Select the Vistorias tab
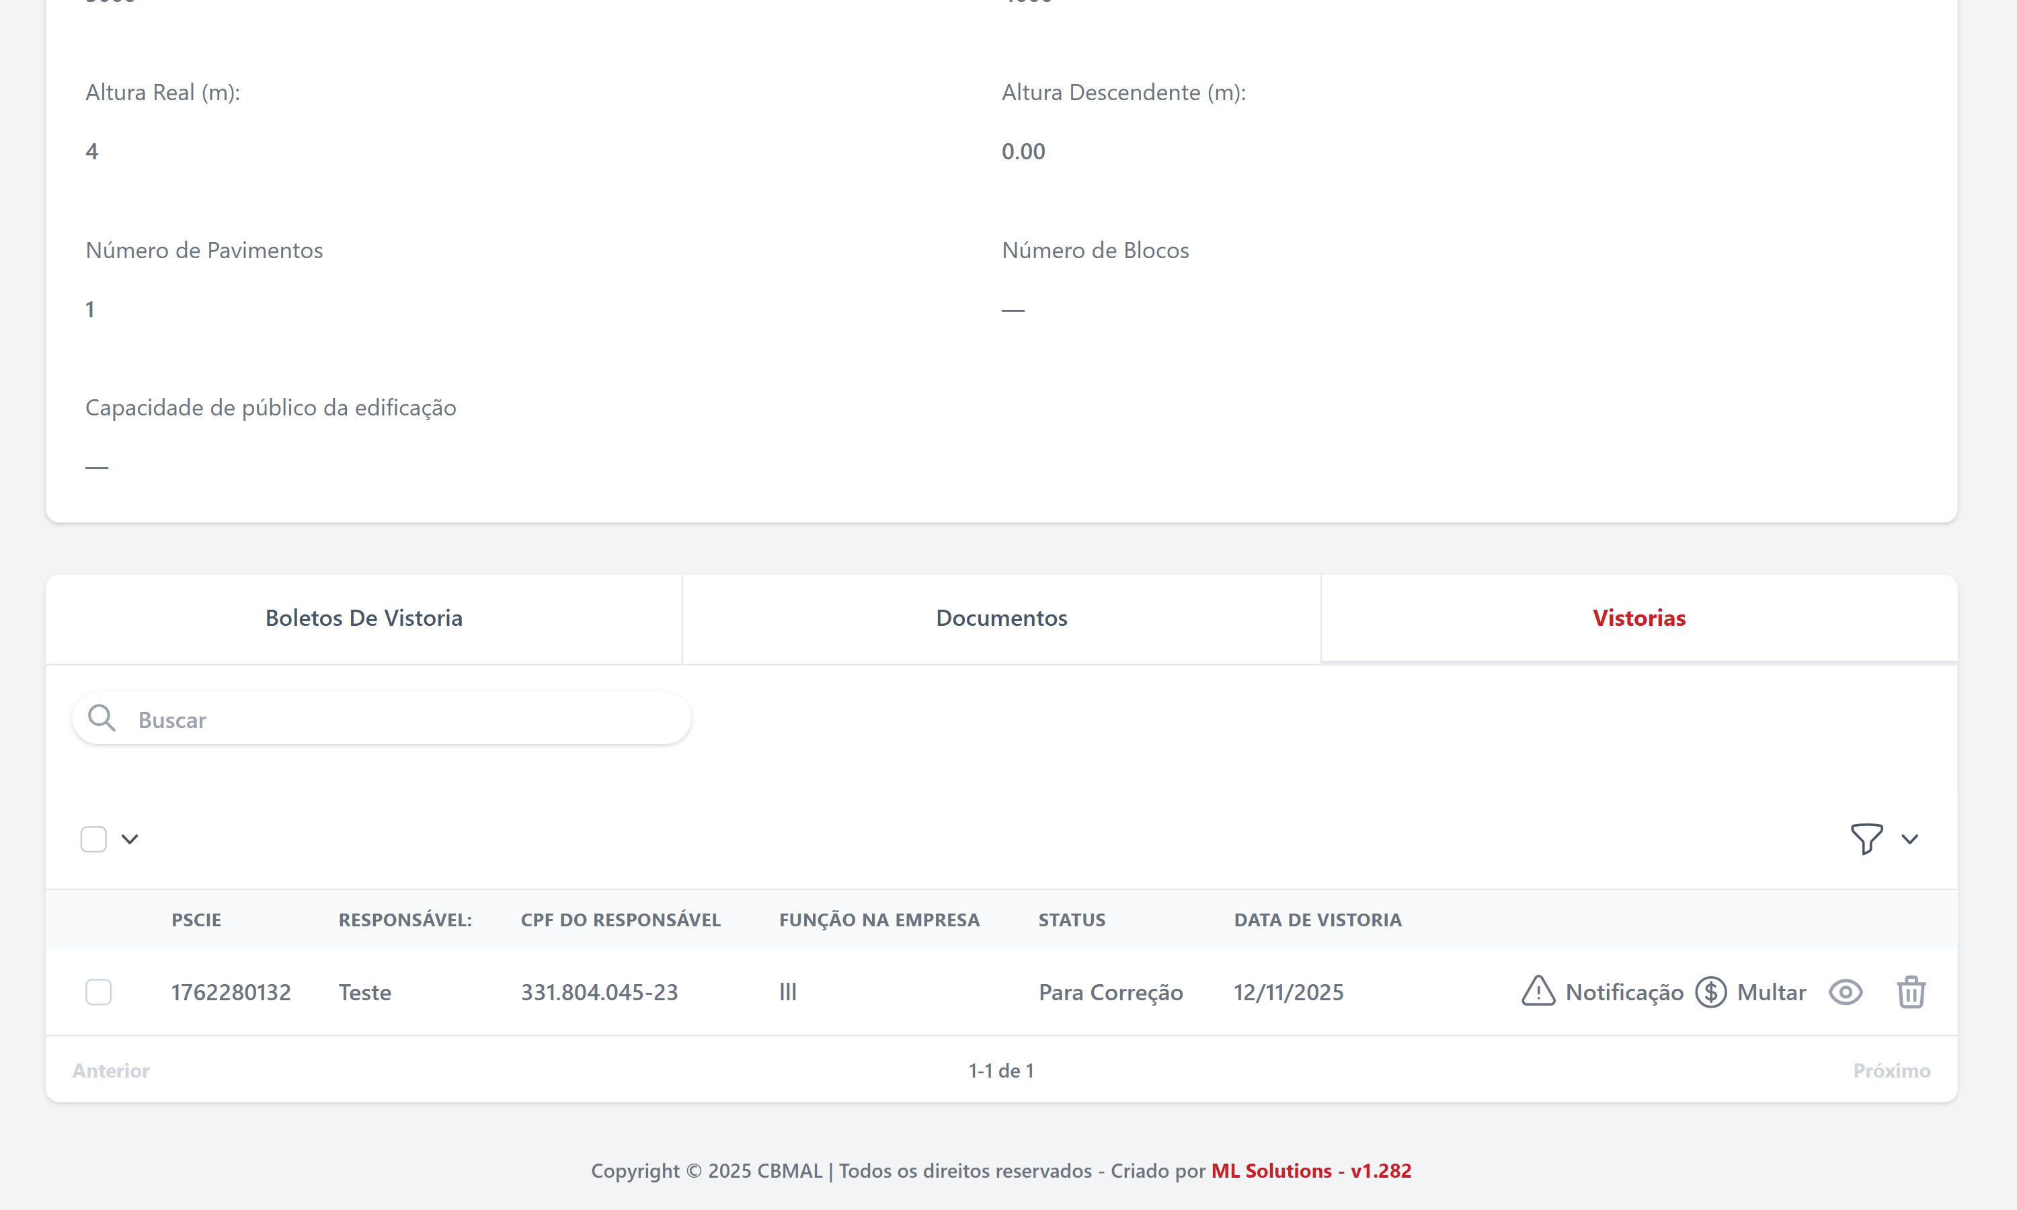The height and width of the screenshot is (1210, 2017). coord(1638,618)
